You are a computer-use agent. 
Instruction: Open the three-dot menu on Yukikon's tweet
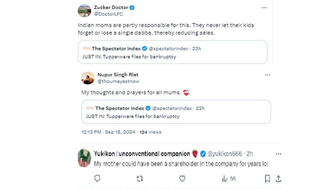pos(278,154)
